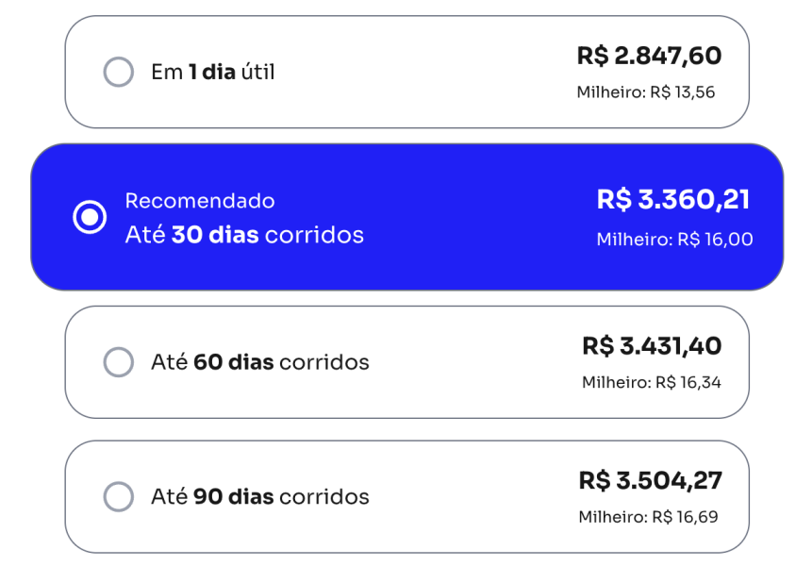Click the R$ 3.504,27 price
Viewport: 796px width, 566px height.
[x=650, y=480]
